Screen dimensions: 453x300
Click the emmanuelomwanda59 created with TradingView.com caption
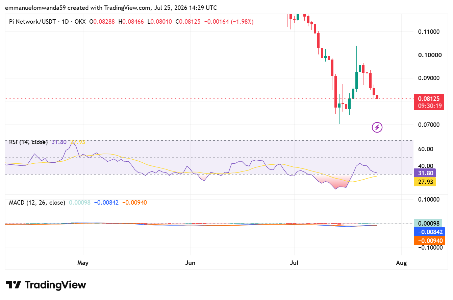click(x=111, y=8)
